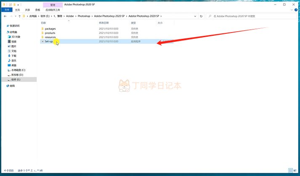Expand the chevron after Adobe in address bar
Viewport: 300px width, 176px height.
[76, 16]
